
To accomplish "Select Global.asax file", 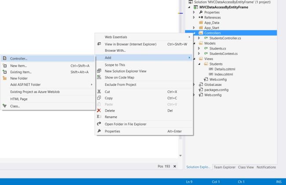I will [x=213, y=85].
